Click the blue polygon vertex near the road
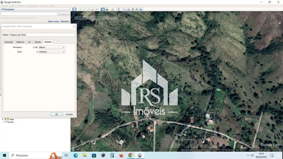The width and height of the screenshot is (283, 159). (148, 118)
